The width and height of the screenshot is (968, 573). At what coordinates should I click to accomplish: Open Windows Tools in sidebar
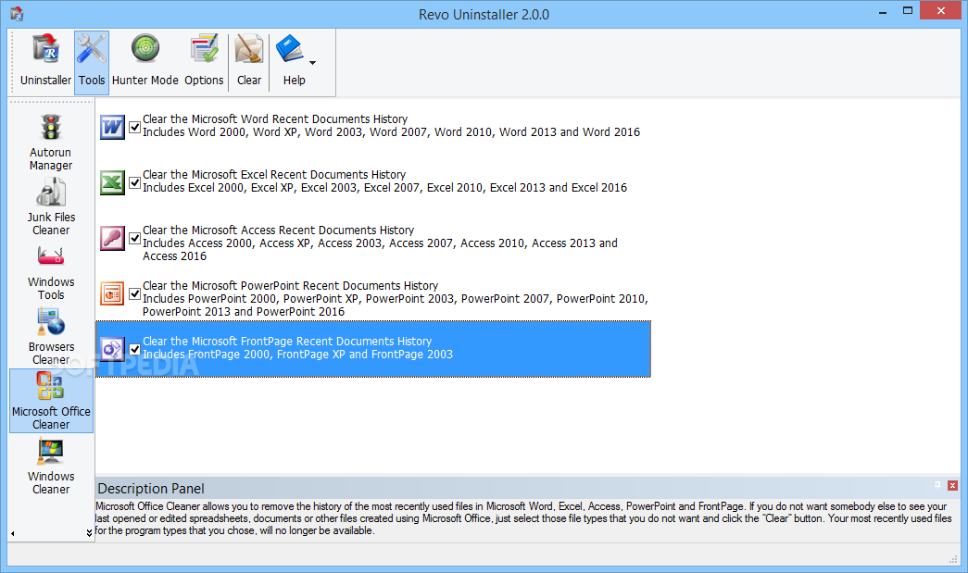51,272
